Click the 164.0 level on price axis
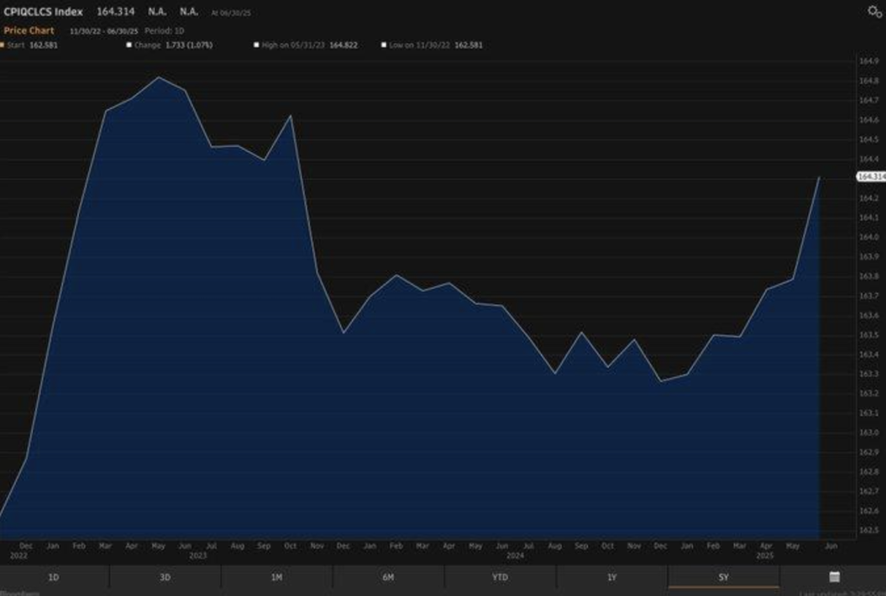 tap(869, 237)
